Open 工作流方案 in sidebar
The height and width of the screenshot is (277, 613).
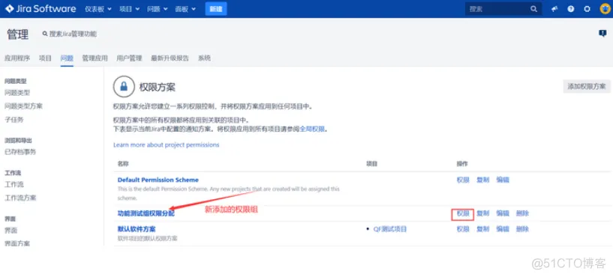pyautogui.click(x=20, y=198)
